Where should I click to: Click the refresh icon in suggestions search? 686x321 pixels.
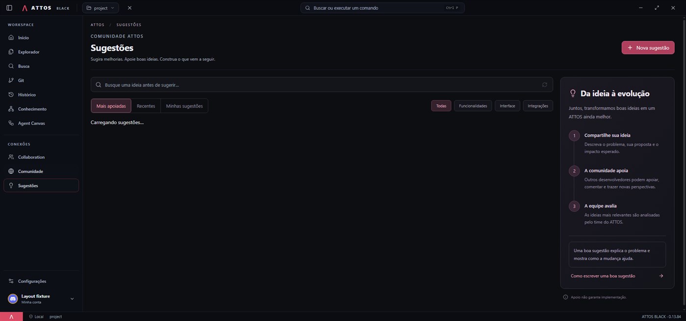[544, 85]
